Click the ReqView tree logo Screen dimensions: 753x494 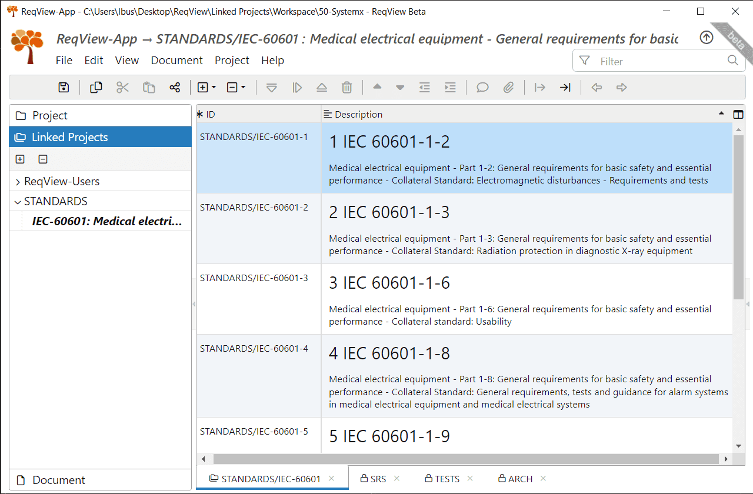coord(27,46)
